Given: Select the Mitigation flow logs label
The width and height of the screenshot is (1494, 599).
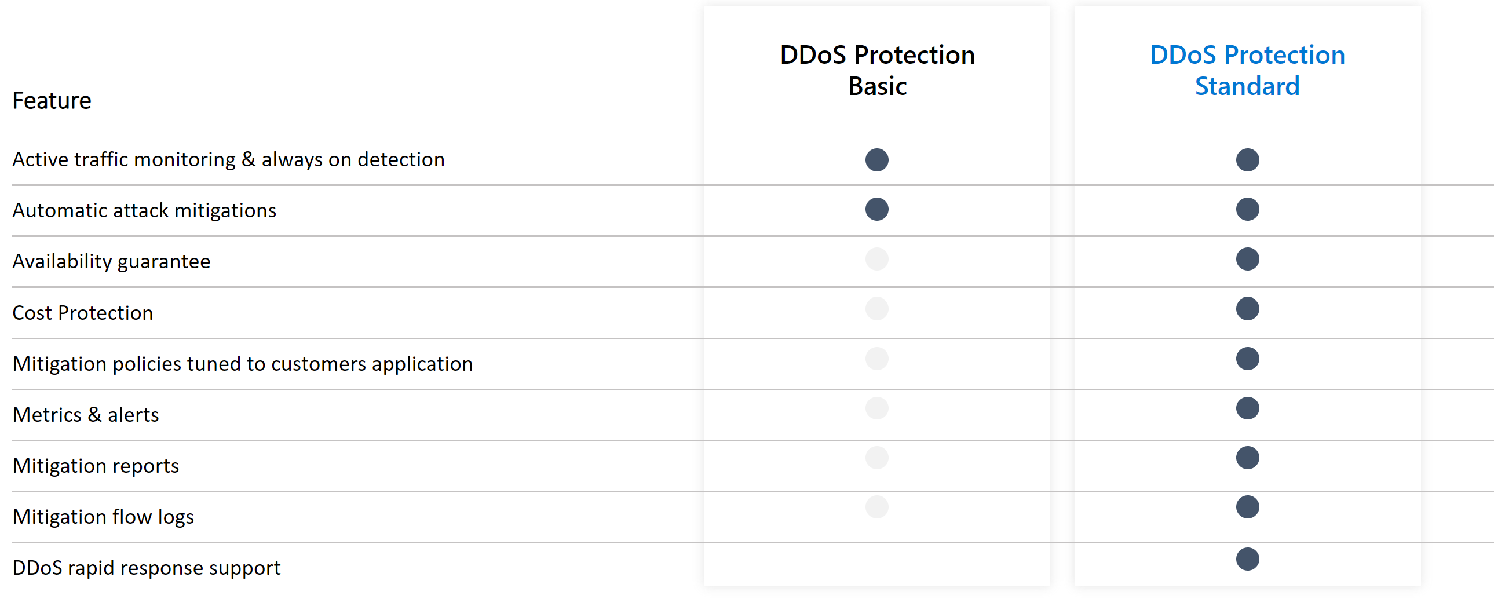Looking at the screenshot, I should click(103, 517).
